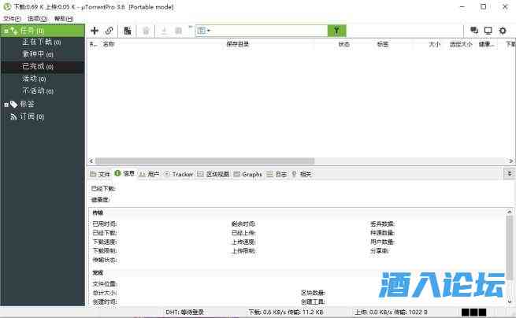The height and width of the screenshot is (318, 516).
Task: Open the 订阅 (0) RSS feeds item
Action: pos(32,116)
